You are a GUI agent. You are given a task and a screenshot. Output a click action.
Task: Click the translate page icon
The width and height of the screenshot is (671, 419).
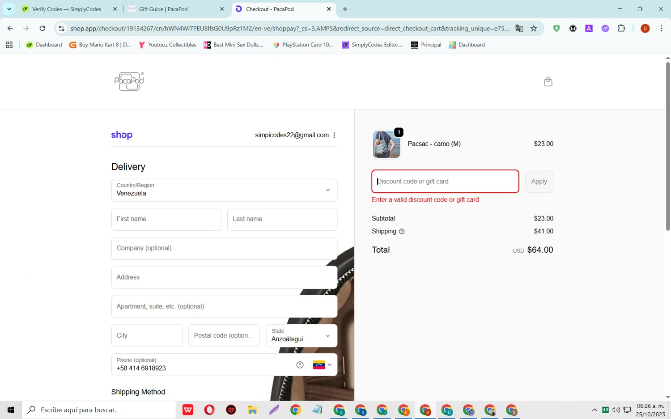point(519,28)
